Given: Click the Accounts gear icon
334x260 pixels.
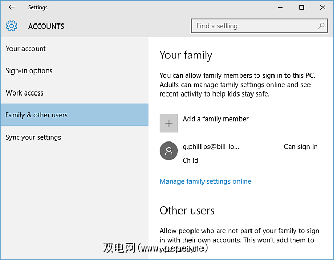Looking at the screenshot, I should click(x=11, y=26).
